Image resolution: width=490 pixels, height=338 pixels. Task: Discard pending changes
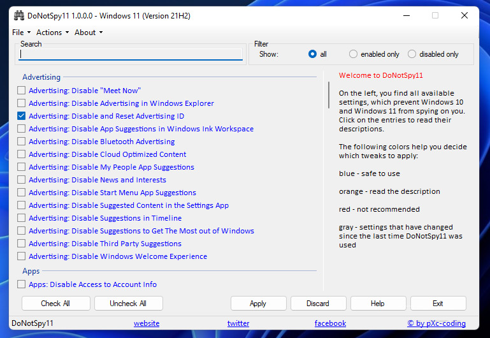[x=318, y=304]
